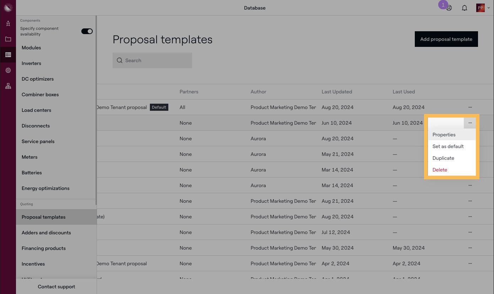This screenshot has height=294, width=494.
Task: Open the person icon in left rail
Action: pos(8,23)
